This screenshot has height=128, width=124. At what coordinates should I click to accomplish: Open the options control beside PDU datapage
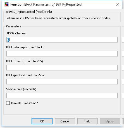123,54
